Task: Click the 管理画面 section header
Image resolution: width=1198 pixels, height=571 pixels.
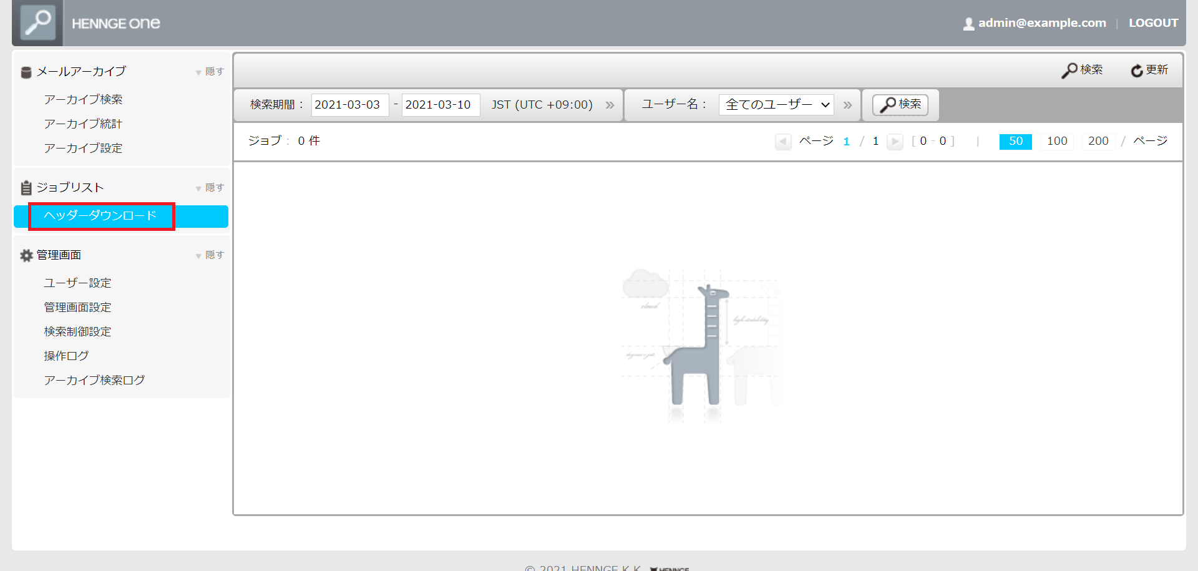Action: pos(59,255)
